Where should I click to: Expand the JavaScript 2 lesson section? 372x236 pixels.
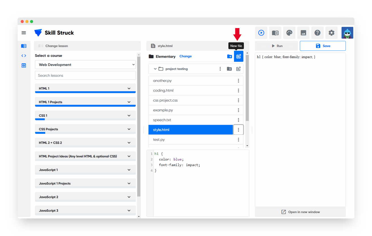pos(85,197)
